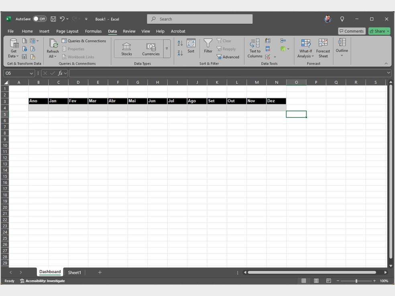
Task: Open What-If Analysis menu
Action: click(305, 49)
